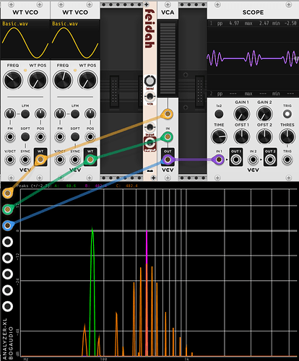Click the Scope purple waveform display
The width and height of the screenshot is (299, 361).
(x=253, y=58)
